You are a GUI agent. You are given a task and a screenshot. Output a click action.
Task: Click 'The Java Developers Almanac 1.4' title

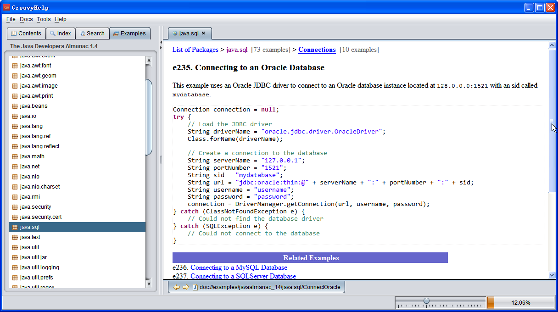tap(54, 46)
